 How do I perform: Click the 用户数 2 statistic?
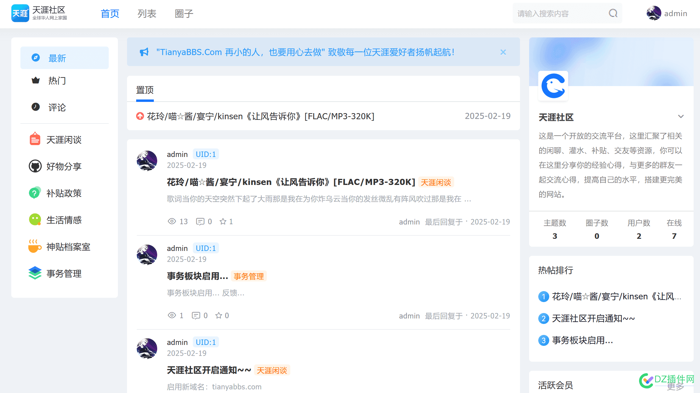pos(639,229)
